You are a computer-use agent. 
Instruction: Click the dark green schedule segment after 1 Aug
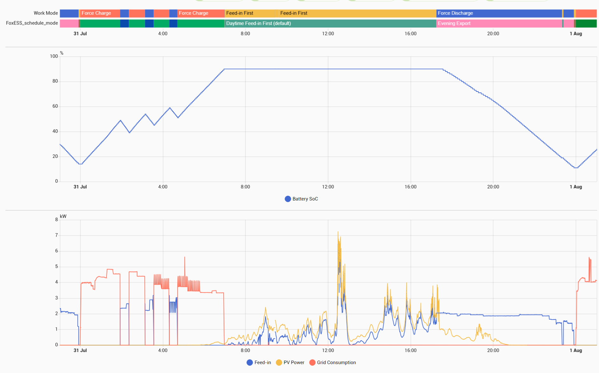click(x=586, y=24)
